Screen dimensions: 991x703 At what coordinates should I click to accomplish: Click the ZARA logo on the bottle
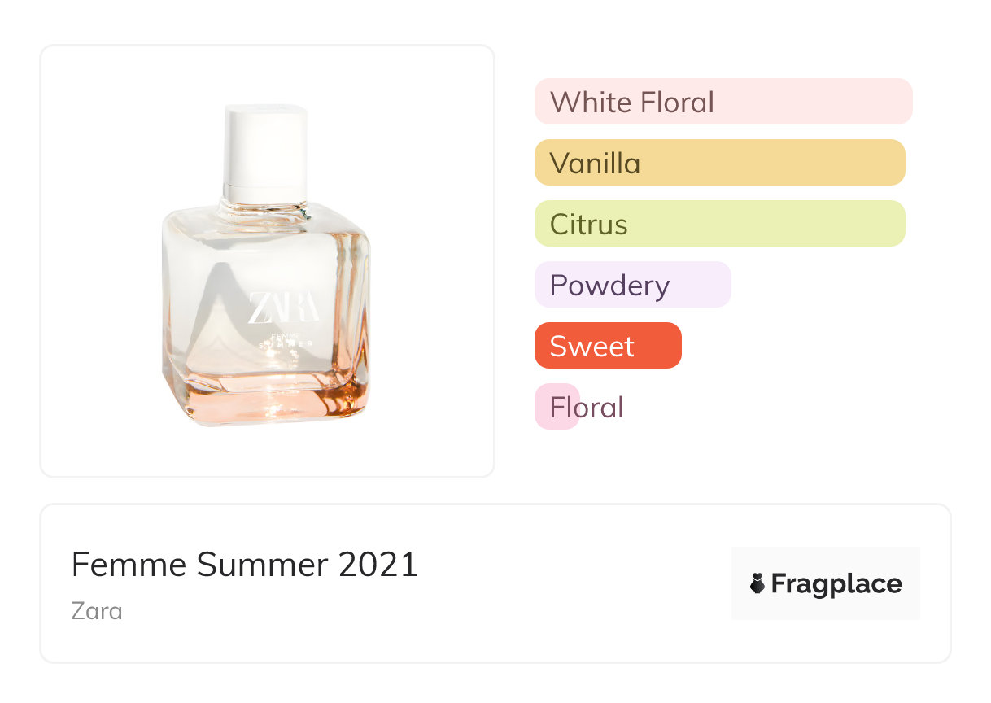pos(282,308)
